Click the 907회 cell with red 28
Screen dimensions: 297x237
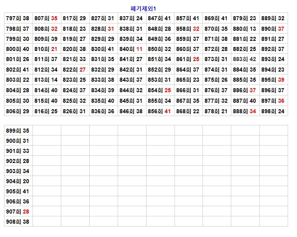18,212
